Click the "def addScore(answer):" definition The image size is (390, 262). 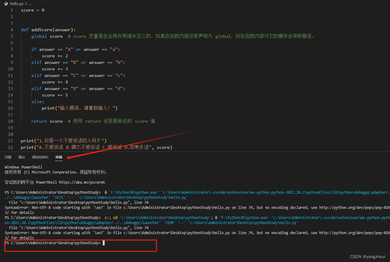(48, 30)
